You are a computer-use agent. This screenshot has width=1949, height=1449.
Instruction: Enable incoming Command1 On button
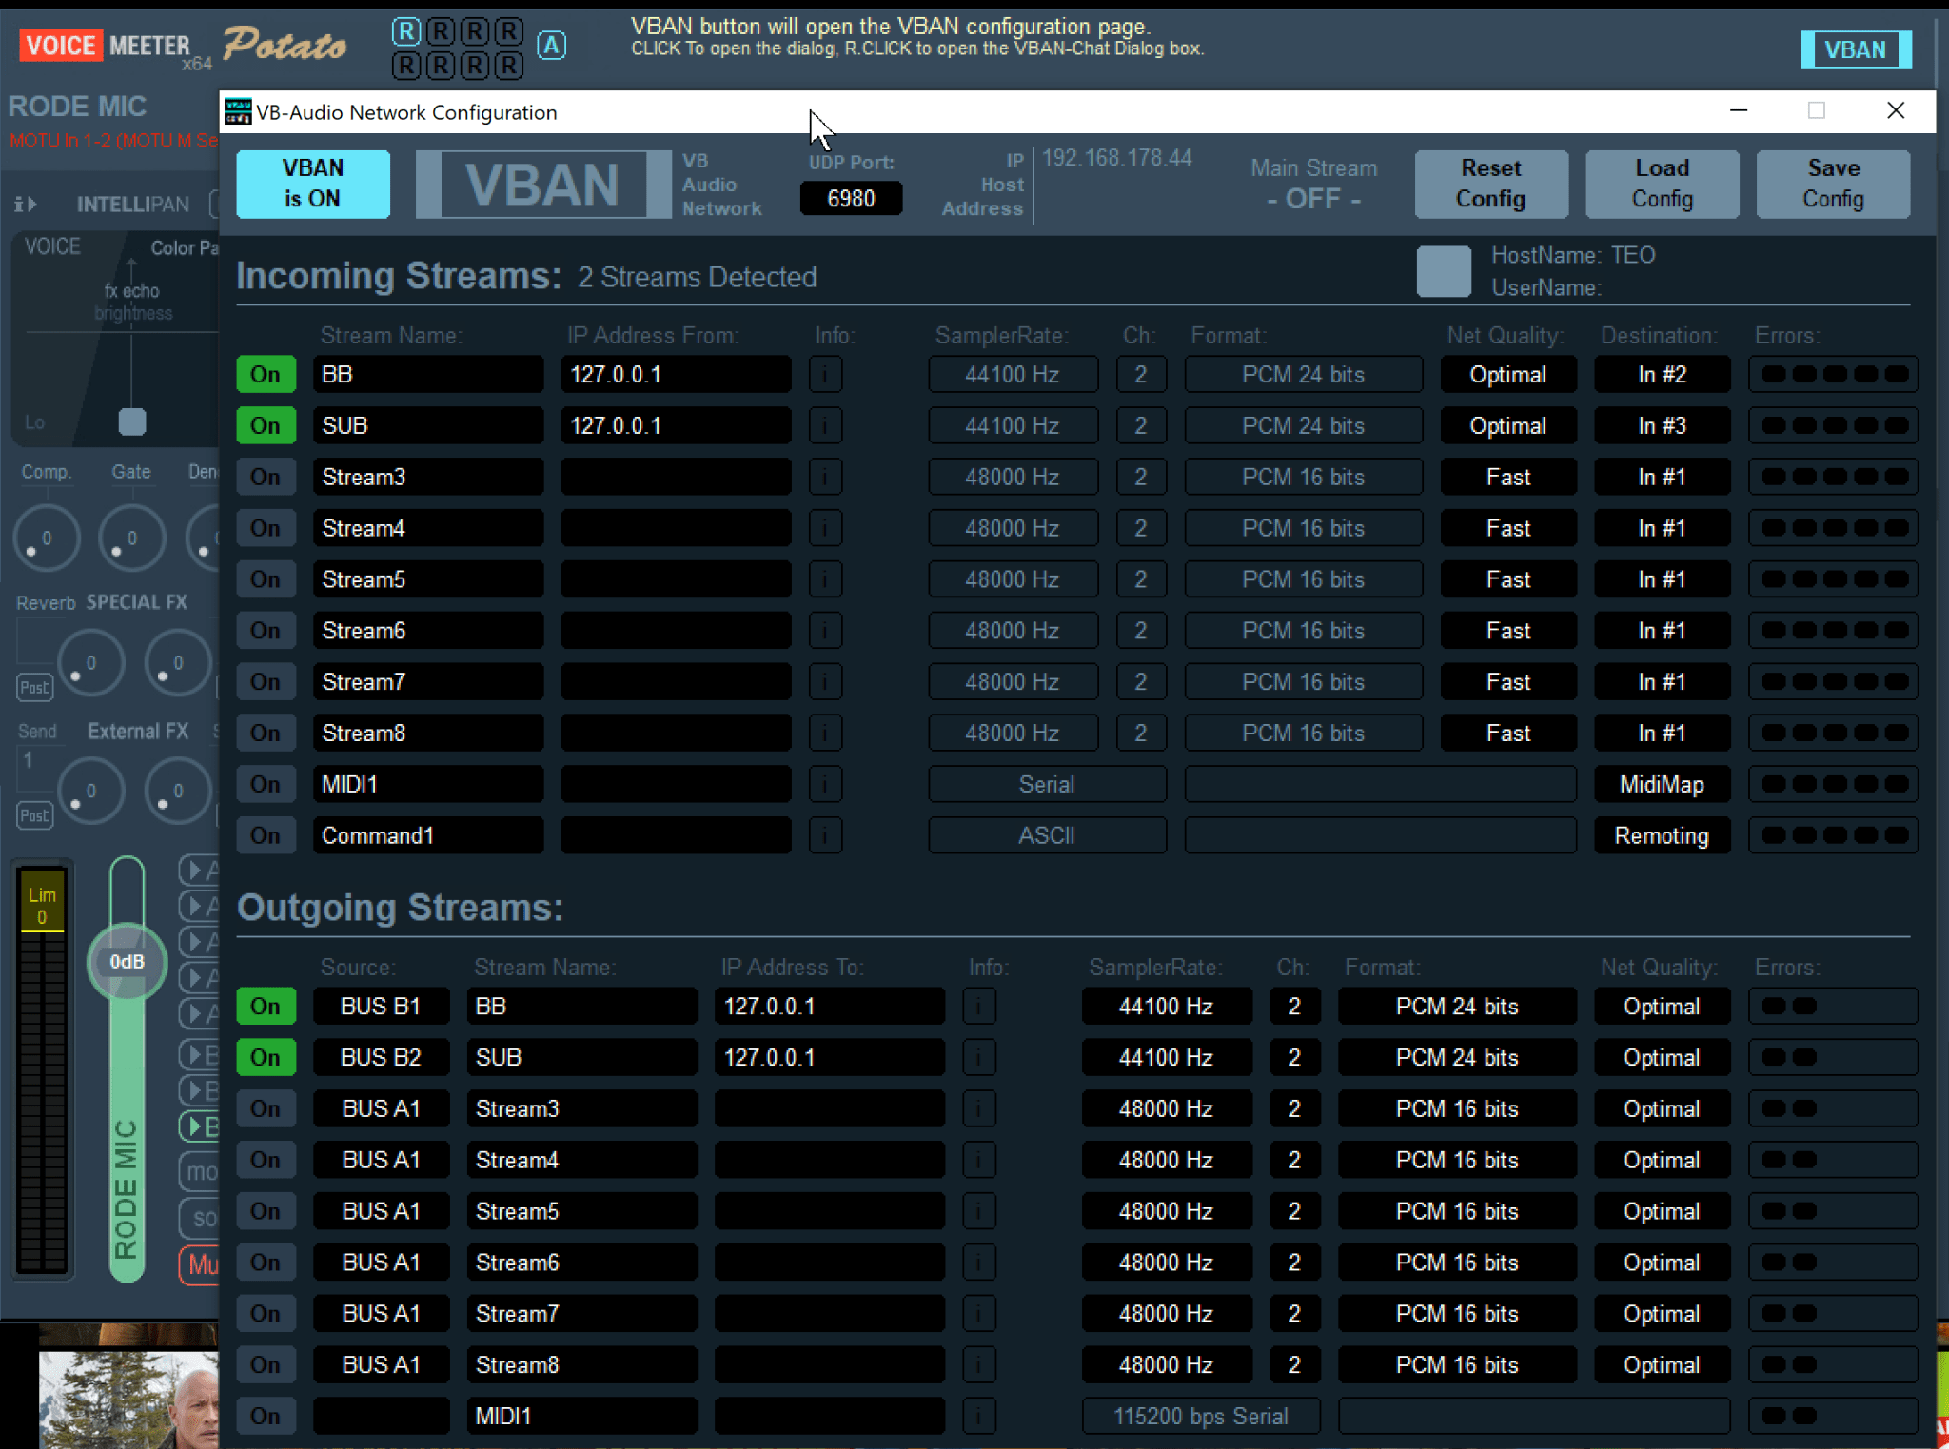pyautogui.click(x=266, y=835)
